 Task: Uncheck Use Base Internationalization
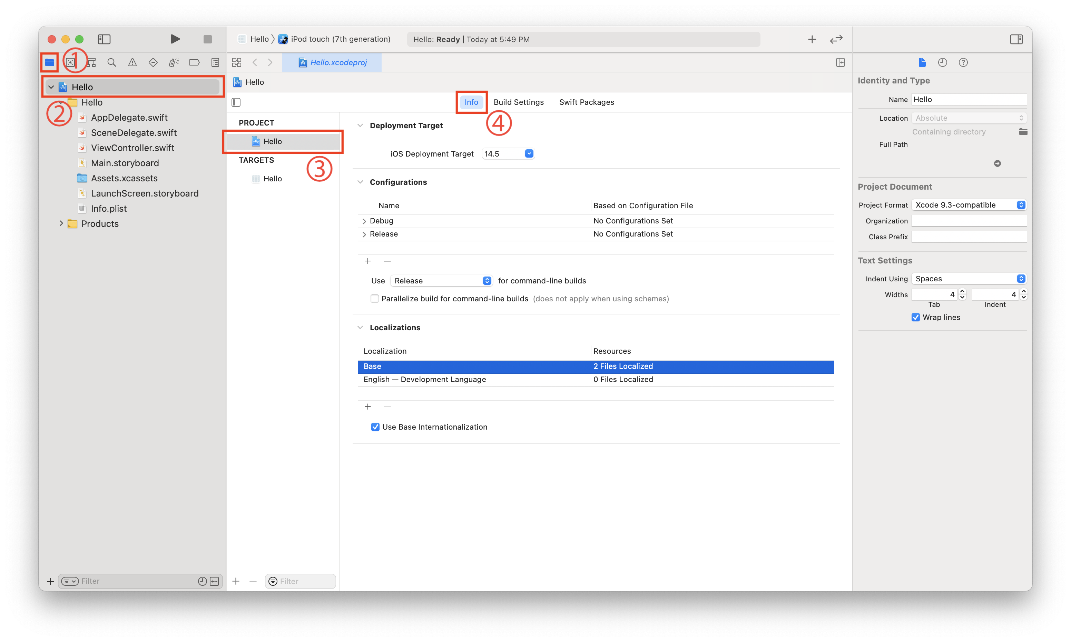point(375,427)
